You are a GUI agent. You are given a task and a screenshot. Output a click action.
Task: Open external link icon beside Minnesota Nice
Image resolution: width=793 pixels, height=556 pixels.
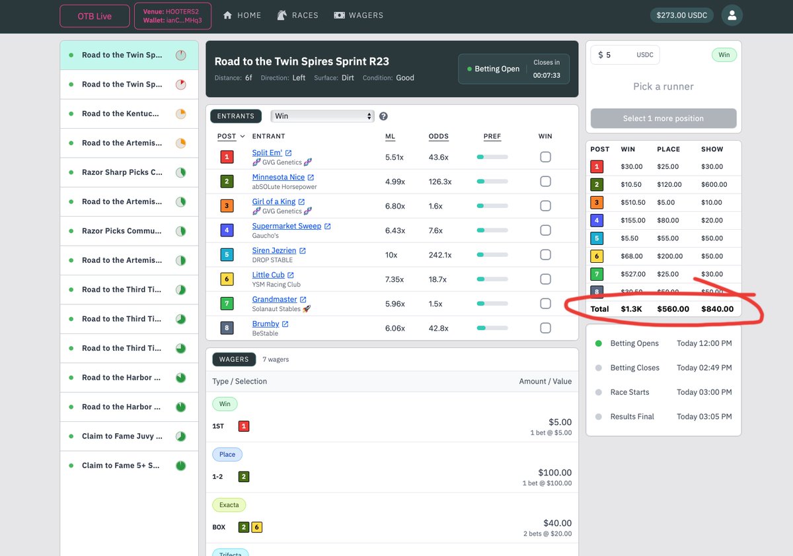click(x=311, y=178)
